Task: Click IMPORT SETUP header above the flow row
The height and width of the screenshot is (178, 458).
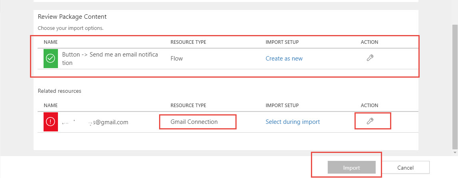Action: pyautogui.click(x=282, y=42)
